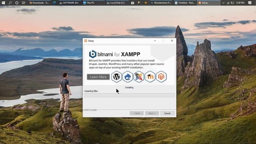Expand hidden system tray icons
Viewport: 256px width, 144px height.
click(223, 3)
